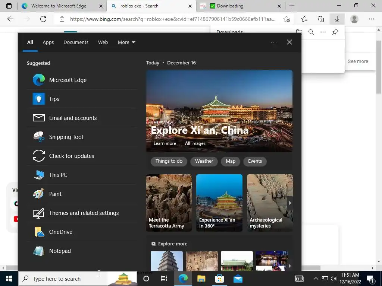Expand the More filter dropdown
The height and width of the screenshot is (286, 382).
(x=126, y=42)
